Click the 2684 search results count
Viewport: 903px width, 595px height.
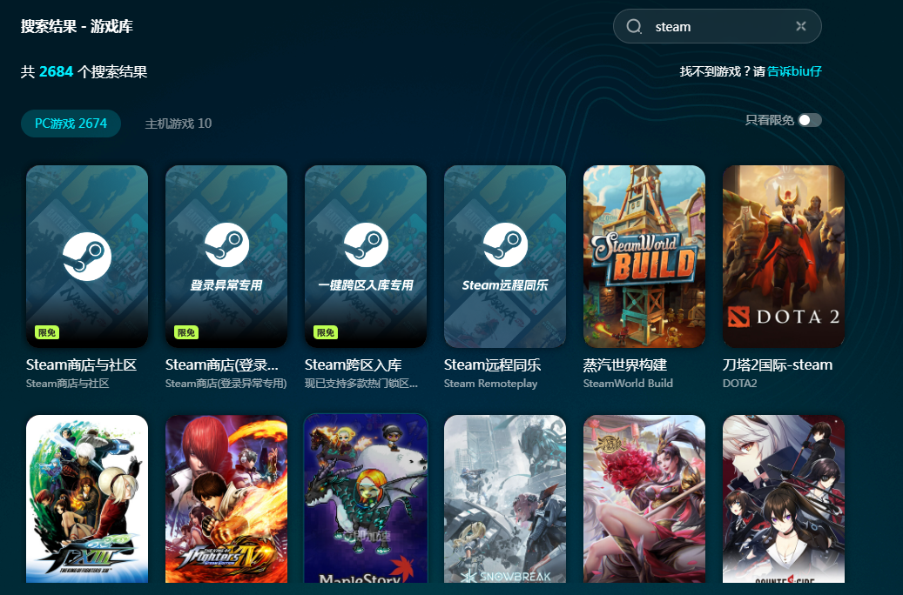(56, 71)
